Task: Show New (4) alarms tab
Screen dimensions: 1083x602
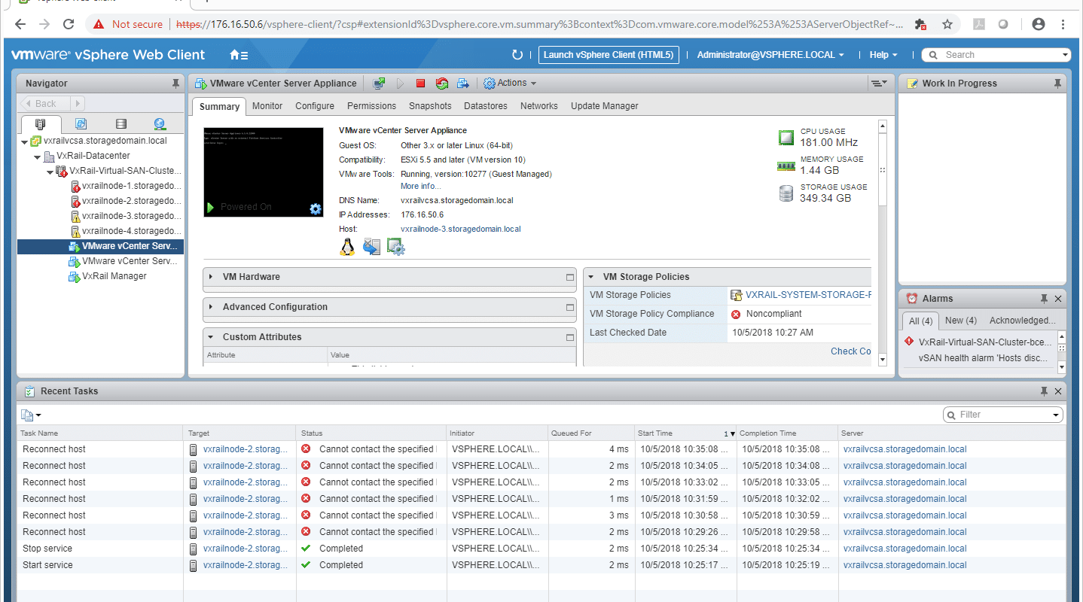Action: 961,321
